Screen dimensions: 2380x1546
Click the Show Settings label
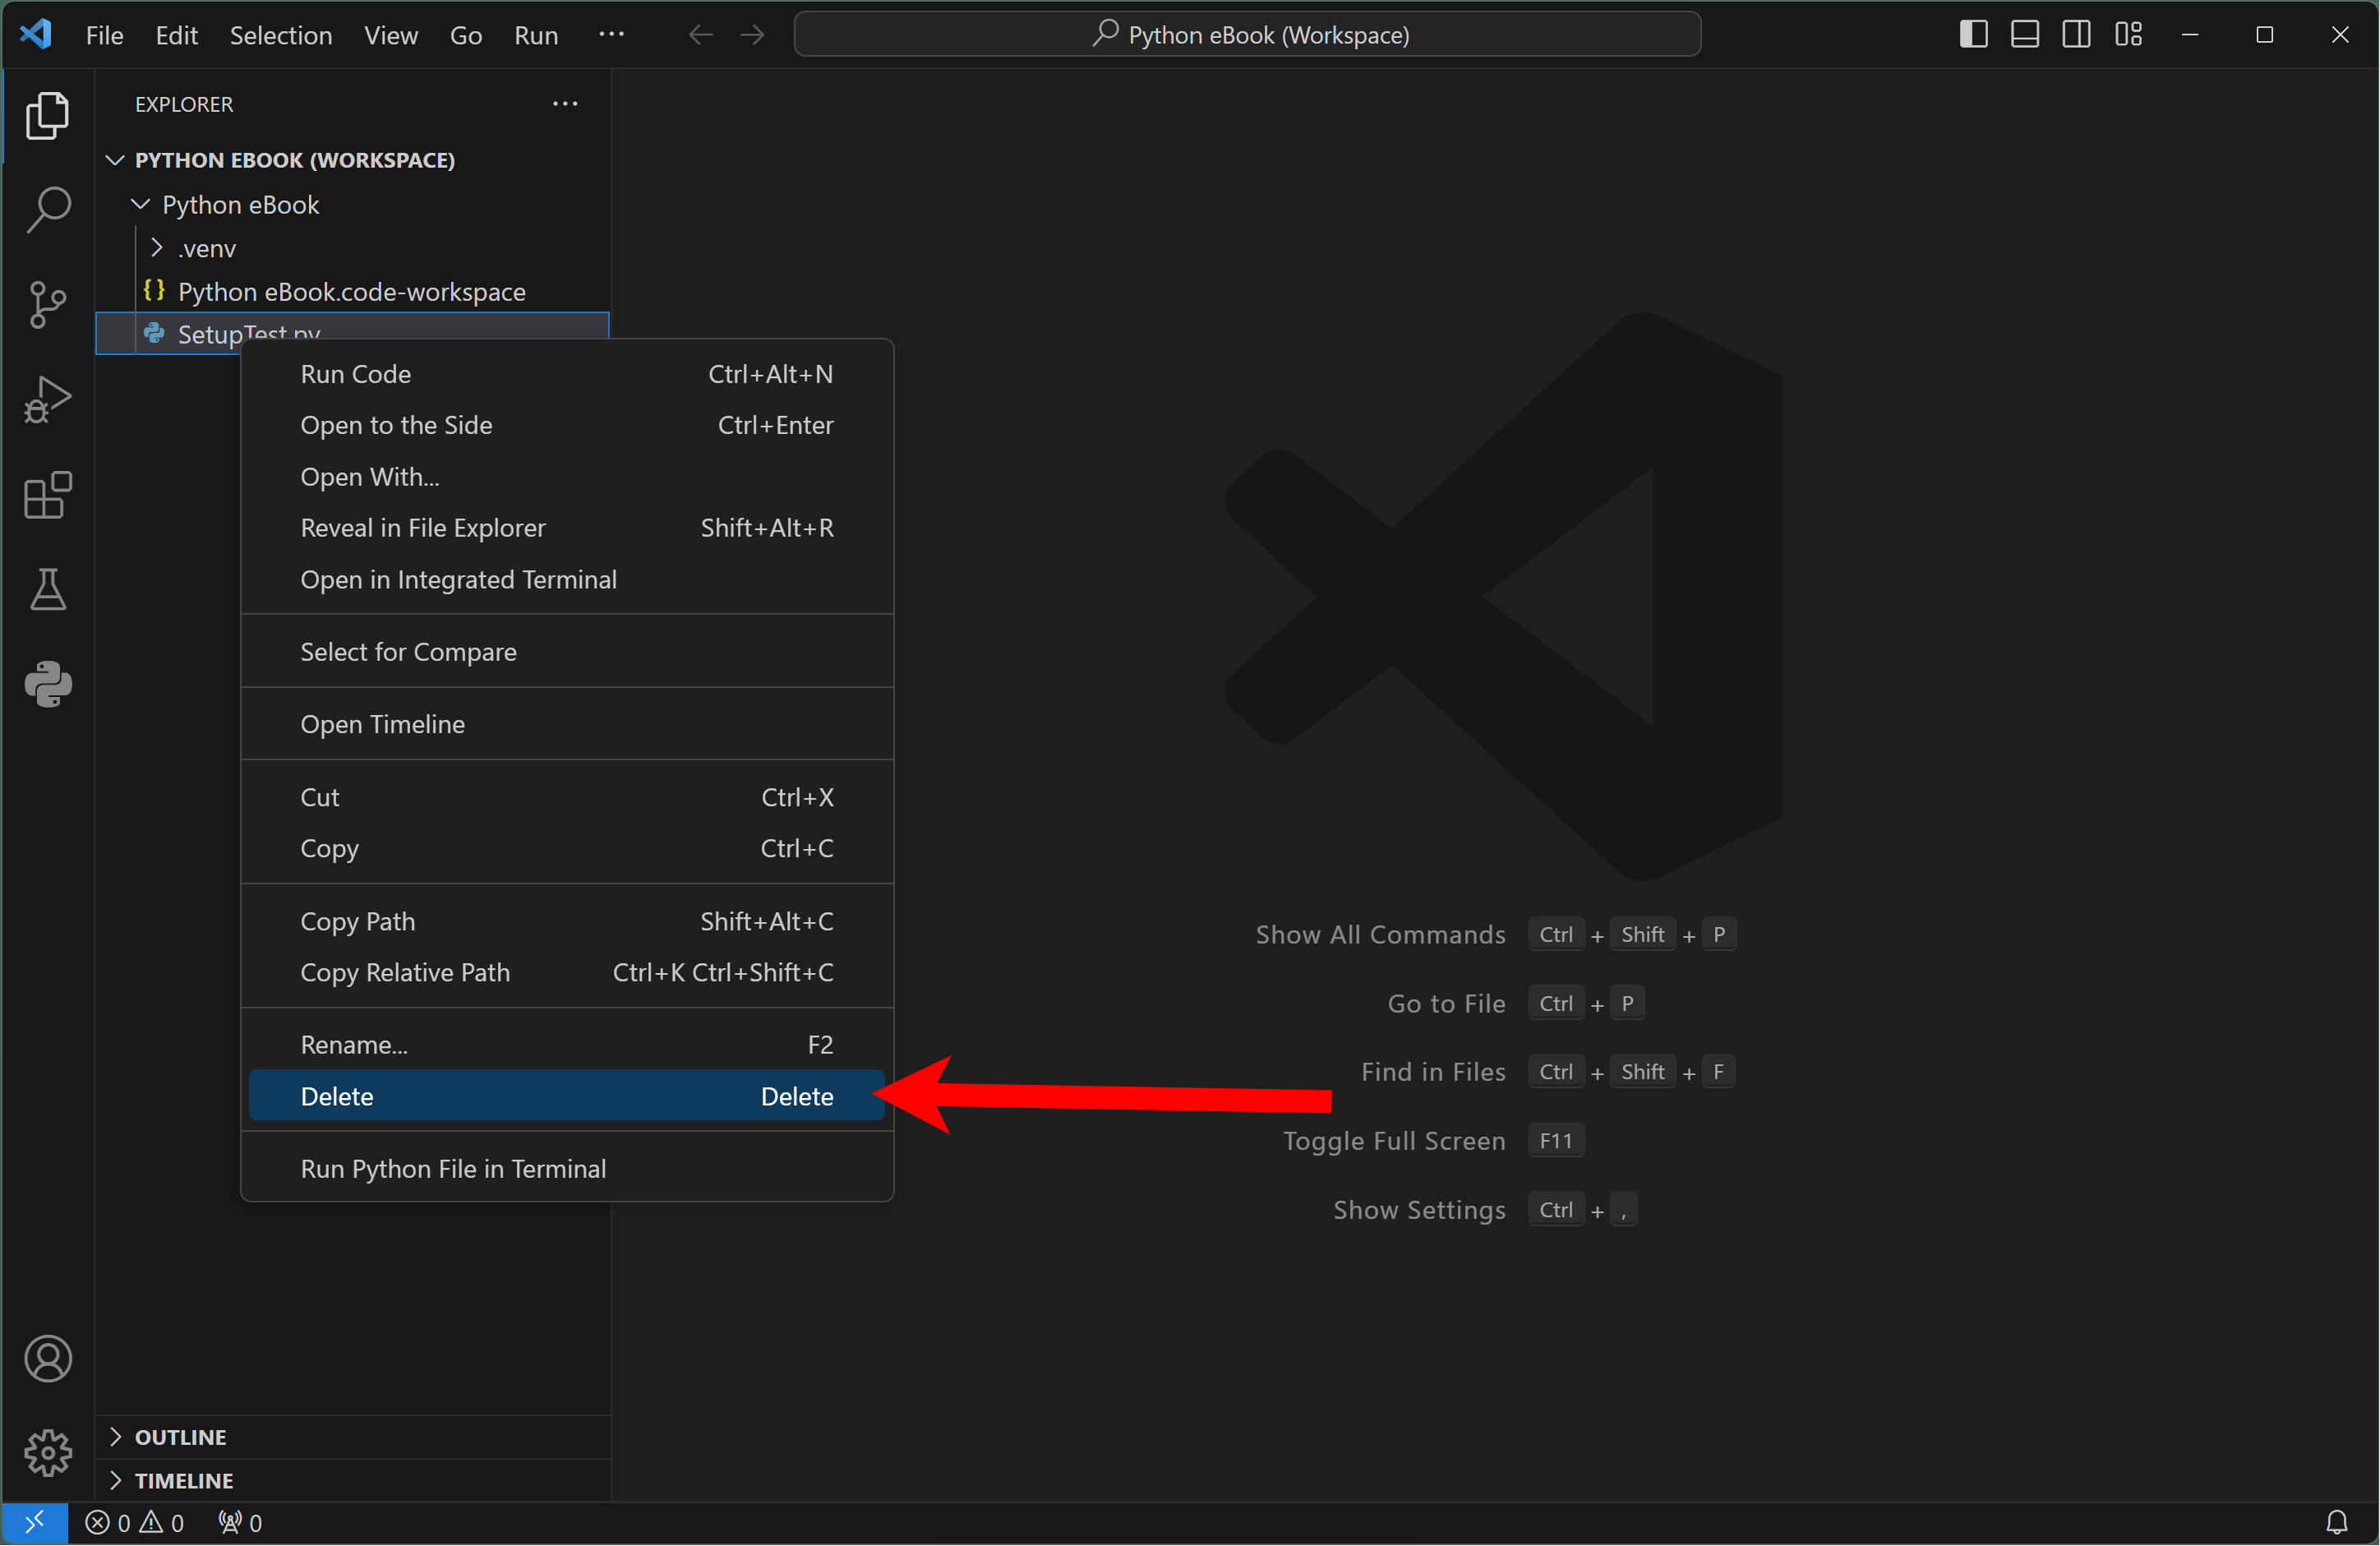(1419, 1210)
